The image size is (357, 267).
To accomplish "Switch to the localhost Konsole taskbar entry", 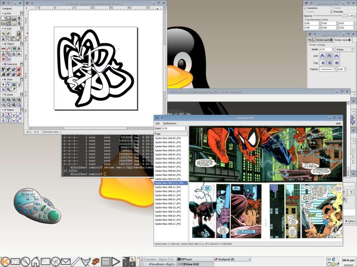I will coord(158,264).
